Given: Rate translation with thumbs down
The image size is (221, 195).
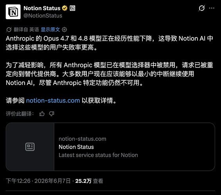Looking at the screenshot, I should (52, 113).
